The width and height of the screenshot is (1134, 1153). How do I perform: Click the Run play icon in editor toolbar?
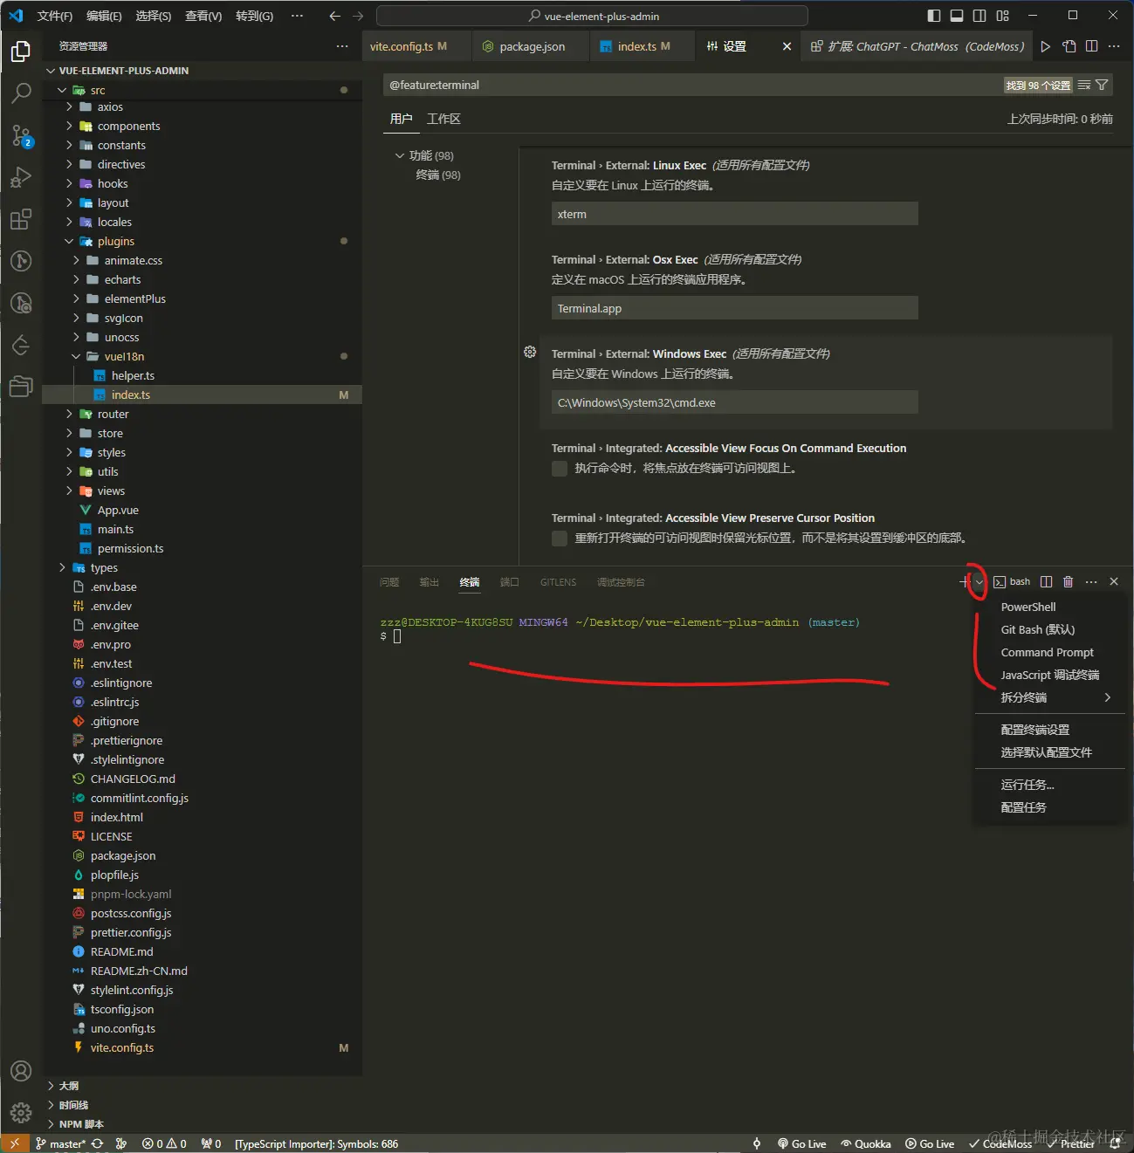pyautogui.click(x=1045, y=46)
